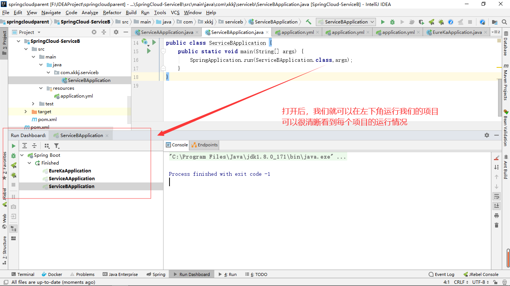Open the VCS menu
This screenshot has height=286, width=510.
tap(175, 13)
